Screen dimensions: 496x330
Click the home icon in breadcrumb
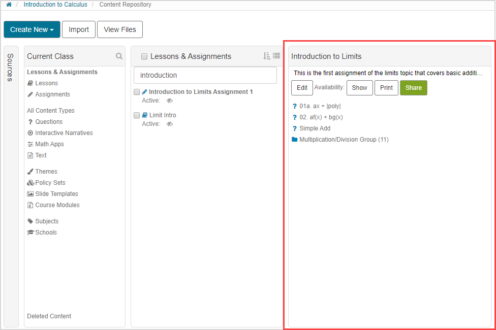[x=9, y=5]
